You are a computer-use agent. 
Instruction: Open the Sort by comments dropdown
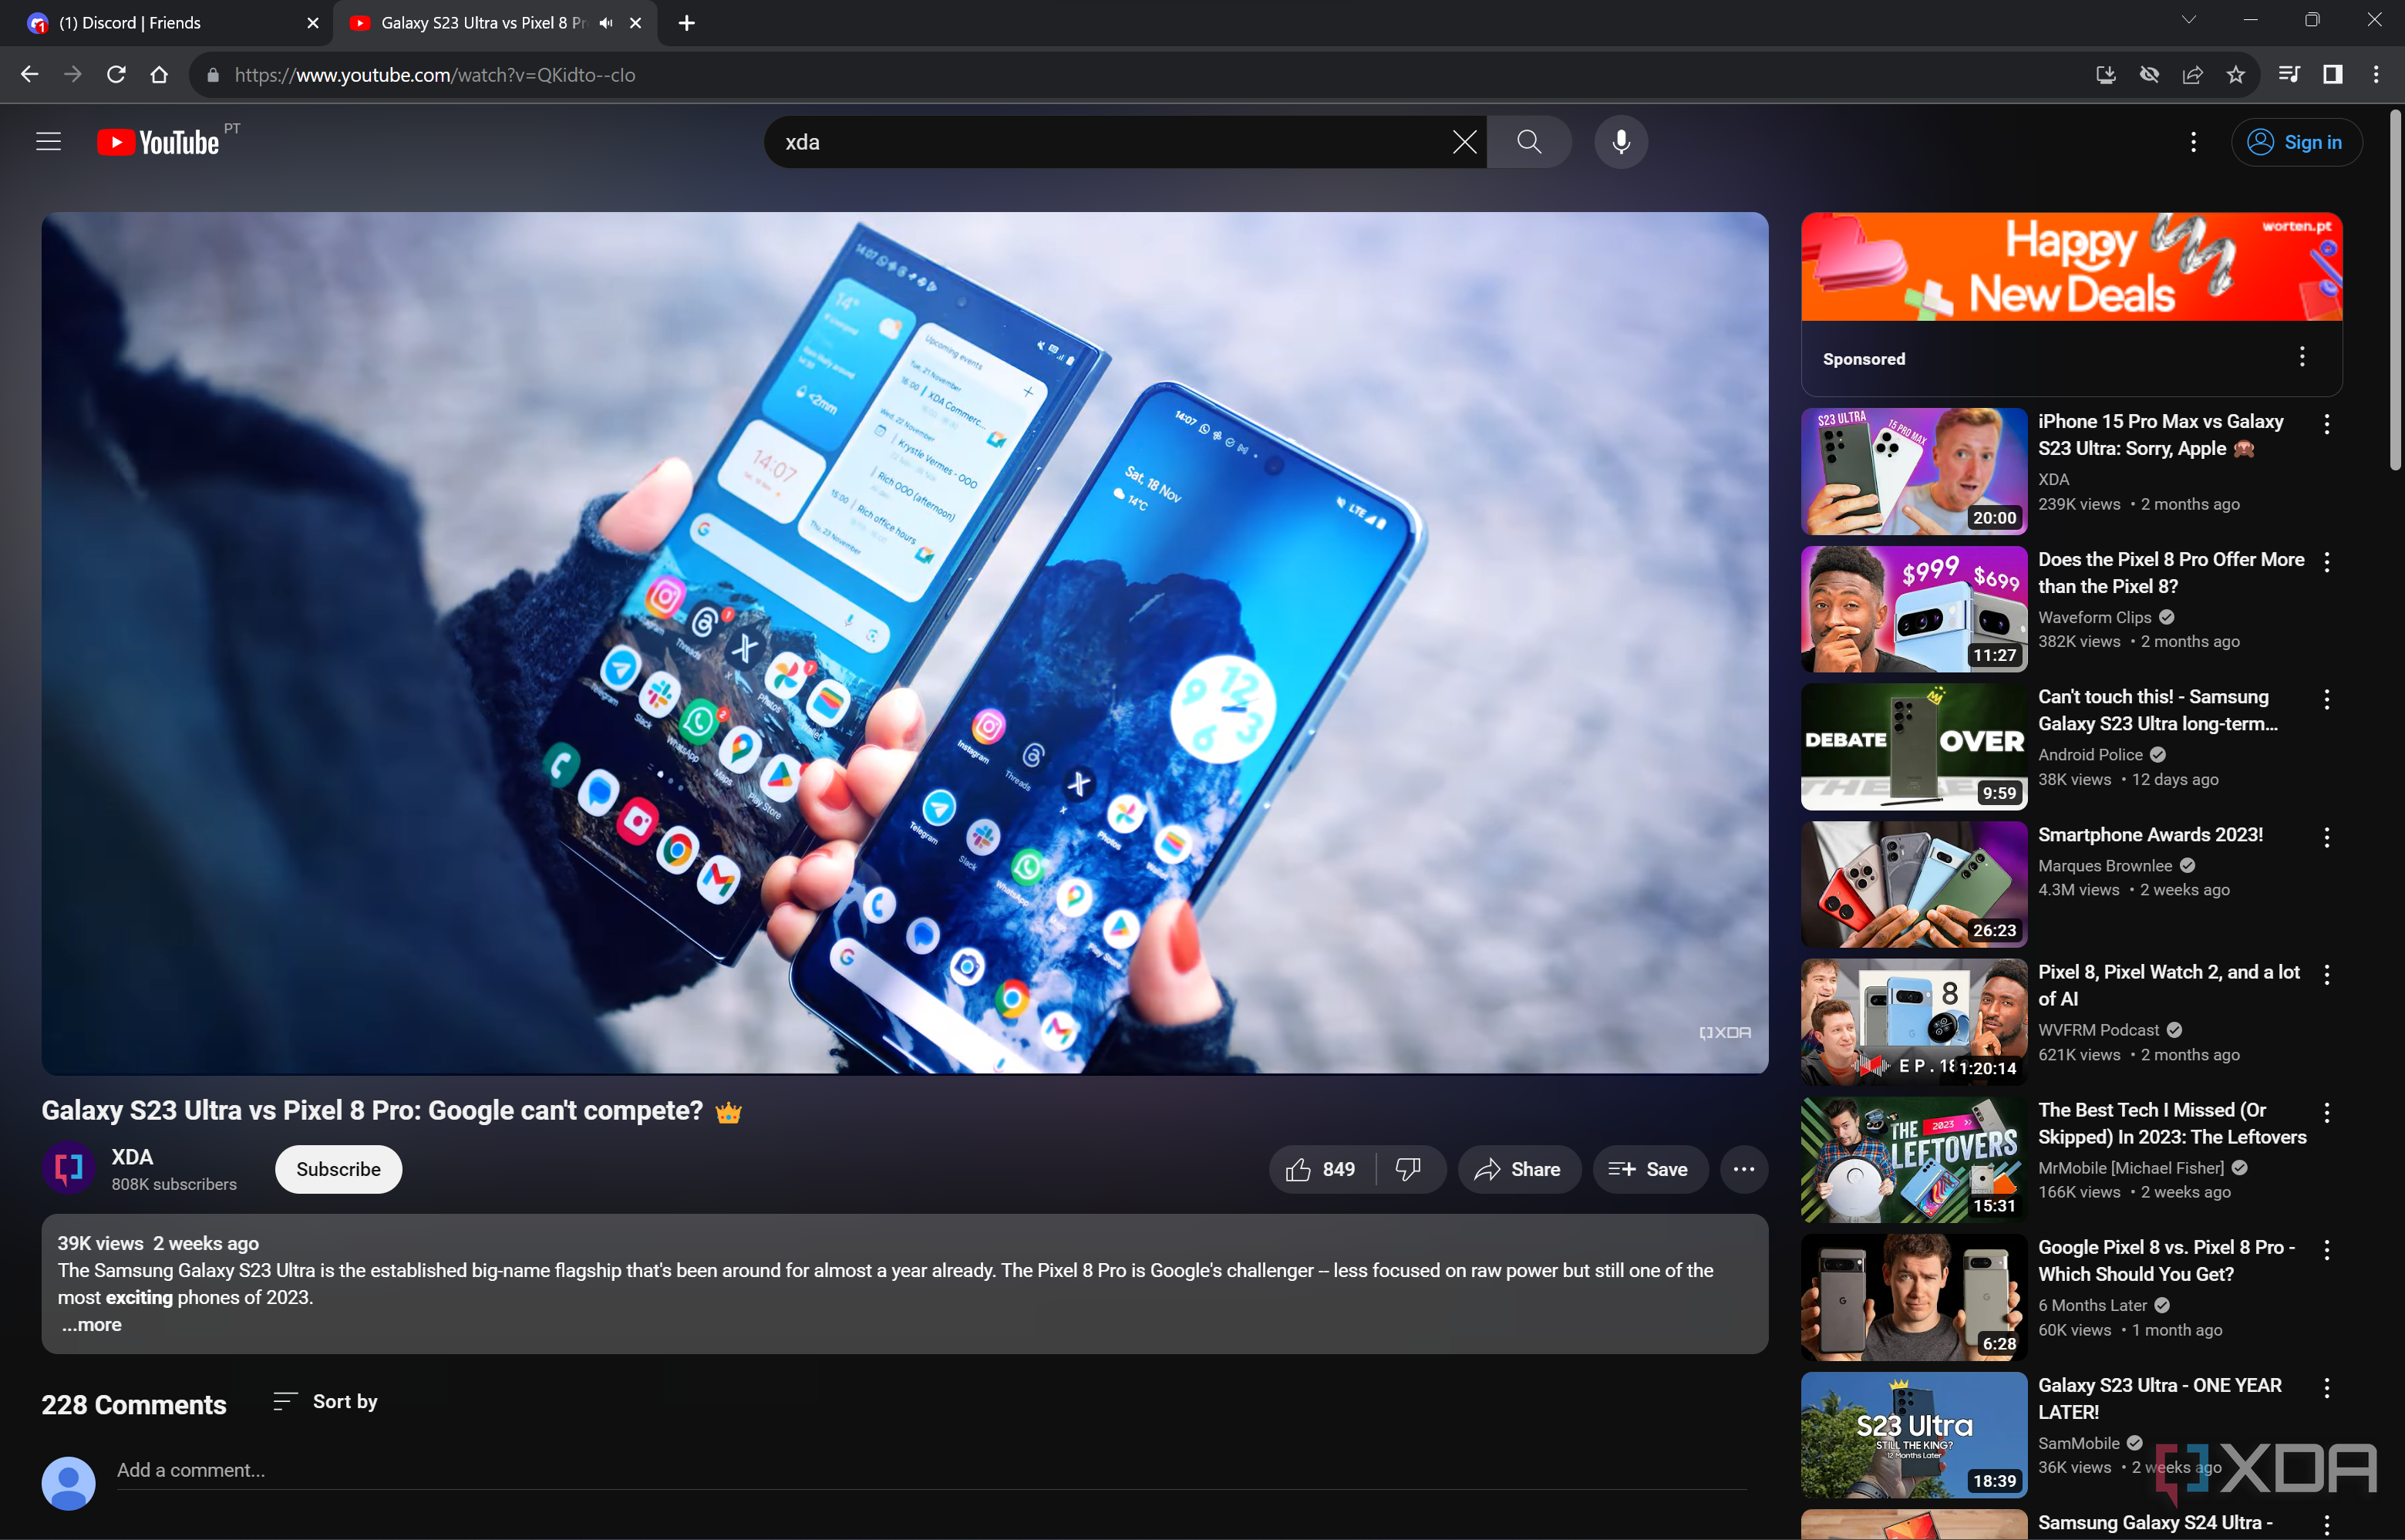(326, 1401)
